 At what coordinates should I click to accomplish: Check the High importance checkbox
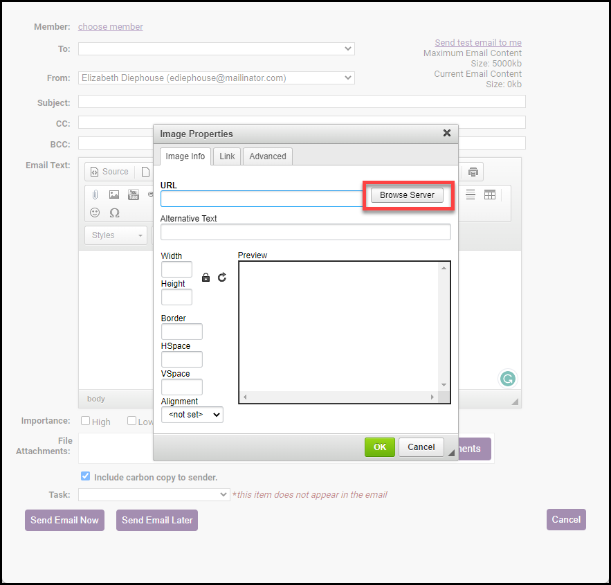86,421
